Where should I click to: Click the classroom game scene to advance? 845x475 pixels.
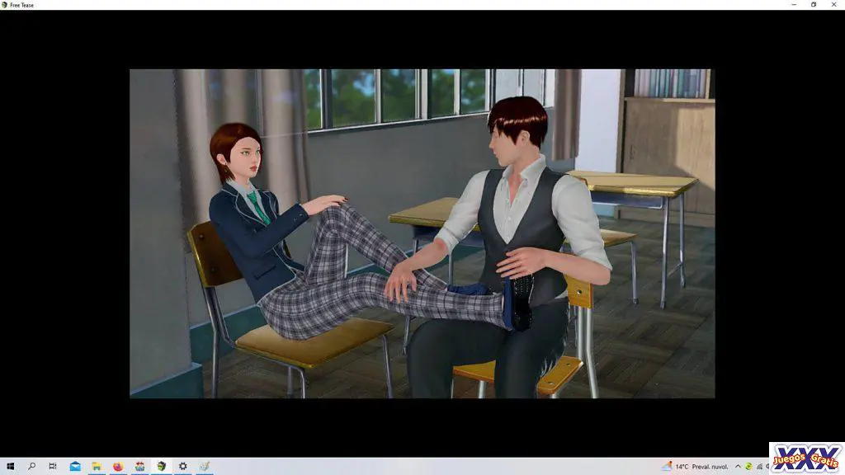coord(422,233)
